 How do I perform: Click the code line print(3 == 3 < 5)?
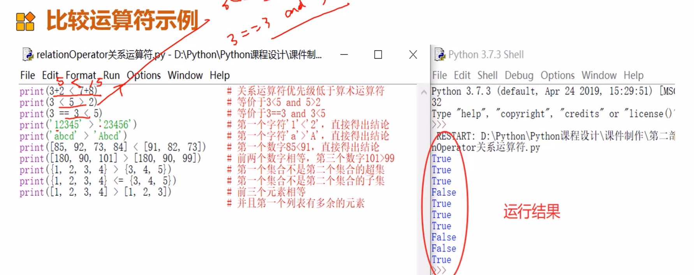click(x=61, y=114)
